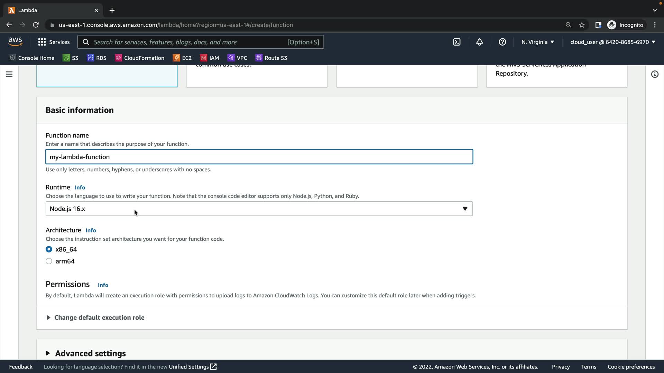Click the help question mark icon

point(502,42)
